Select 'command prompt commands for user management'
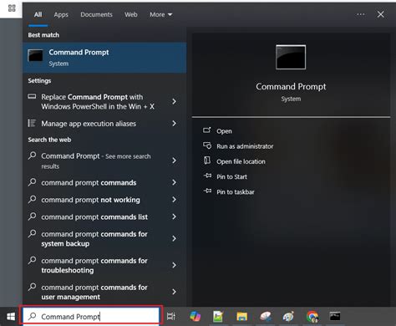Image resolution: width=396 pixels, height=326 pixels. point(104,292)
